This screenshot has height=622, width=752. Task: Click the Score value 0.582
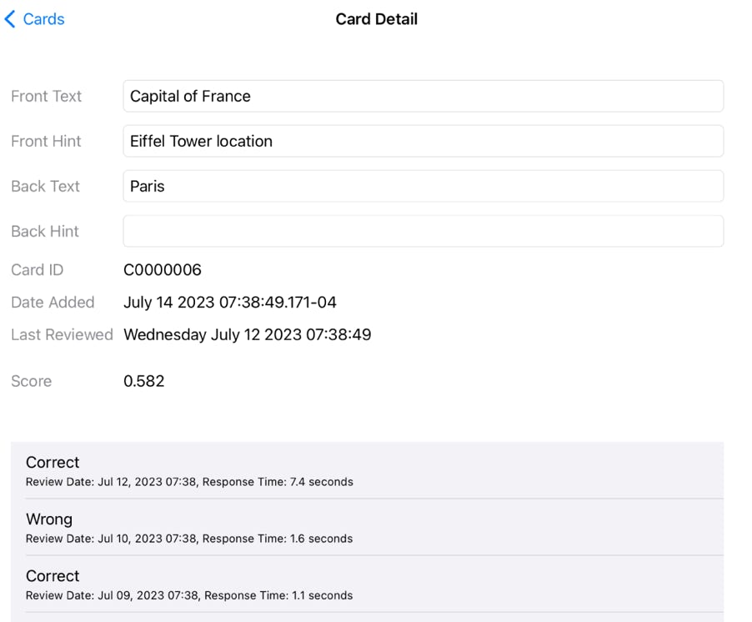(x=144, y=381)
